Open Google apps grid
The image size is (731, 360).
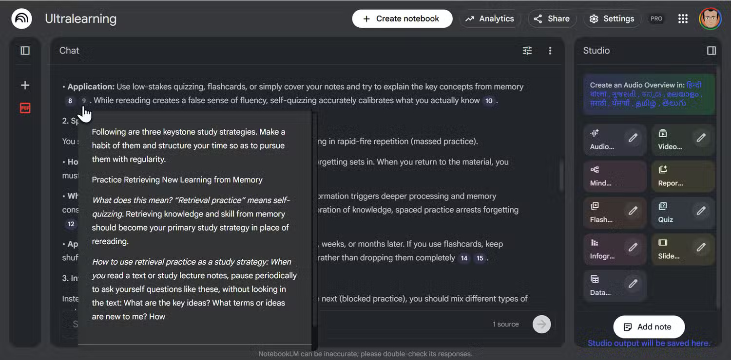tap(683, 19)
